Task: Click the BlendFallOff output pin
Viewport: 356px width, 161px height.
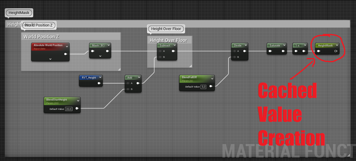Action: point(211,86)
